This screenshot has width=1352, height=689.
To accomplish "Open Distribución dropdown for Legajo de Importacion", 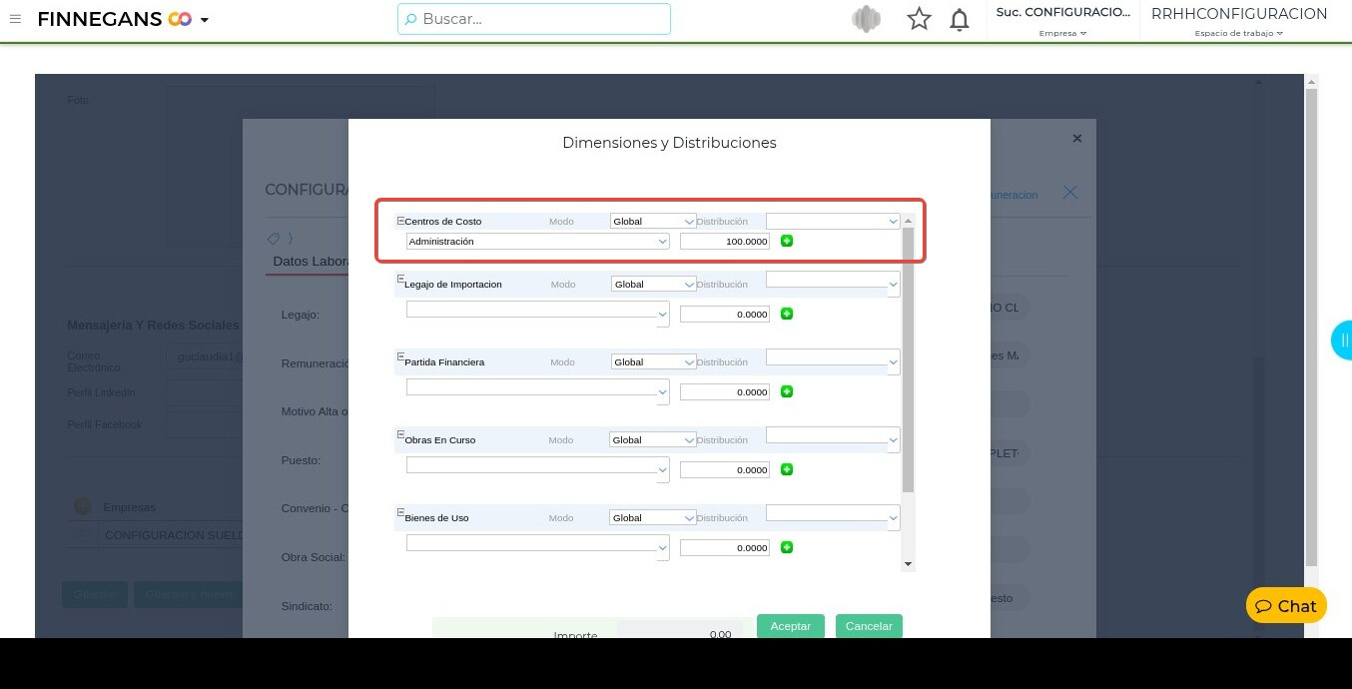I will pos(833,284).
